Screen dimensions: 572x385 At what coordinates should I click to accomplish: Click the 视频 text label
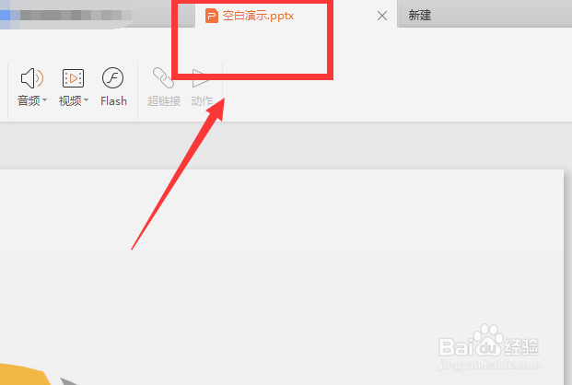tap(70, 100)
